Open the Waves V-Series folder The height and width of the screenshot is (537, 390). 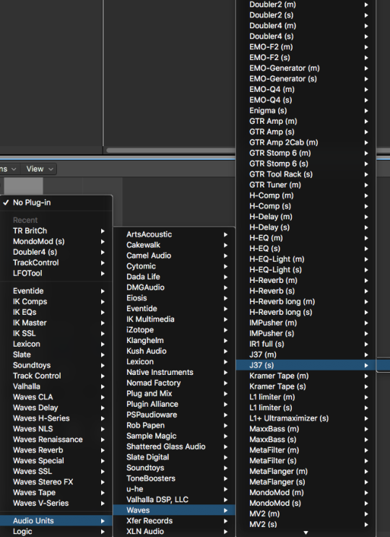coord(56,503)
